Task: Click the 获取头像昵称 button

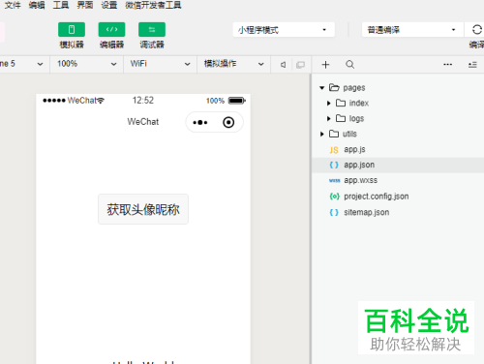Action: (x=143, y=209)
